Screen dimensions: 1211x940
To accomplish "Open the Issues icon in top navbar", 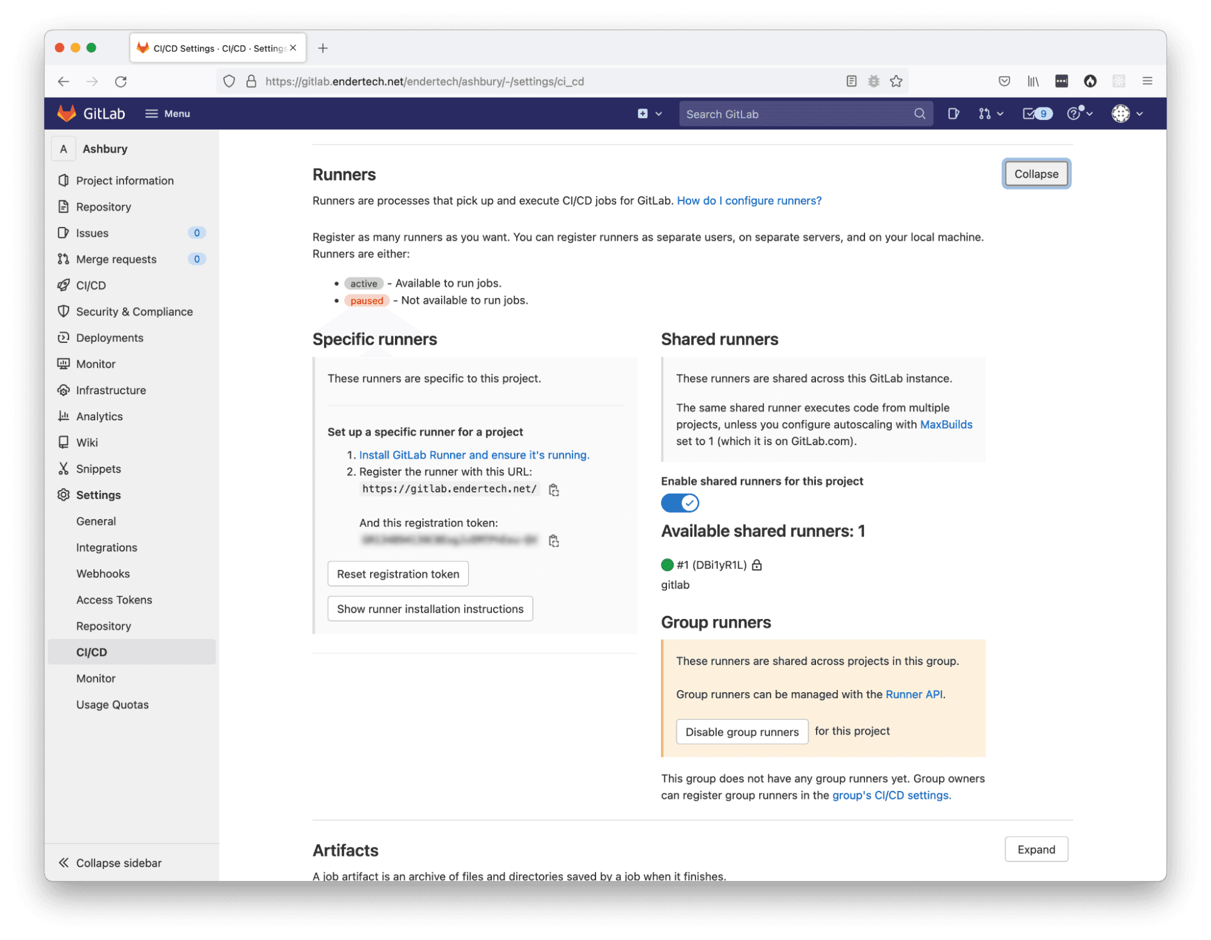I will [953, 114].
